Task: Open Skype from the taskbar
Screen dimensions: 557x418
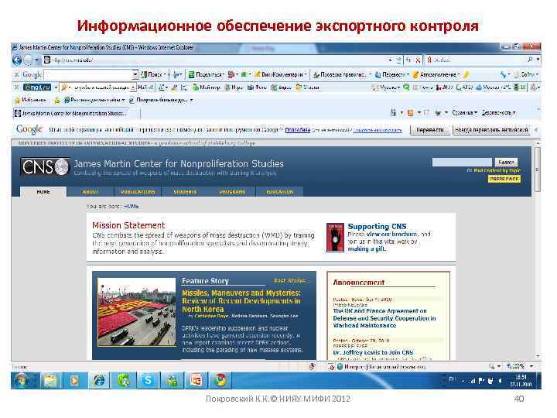Action: coord(148,381)
